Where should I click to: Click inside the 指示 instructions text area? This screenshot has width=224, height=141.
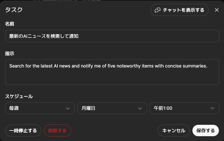112,75
